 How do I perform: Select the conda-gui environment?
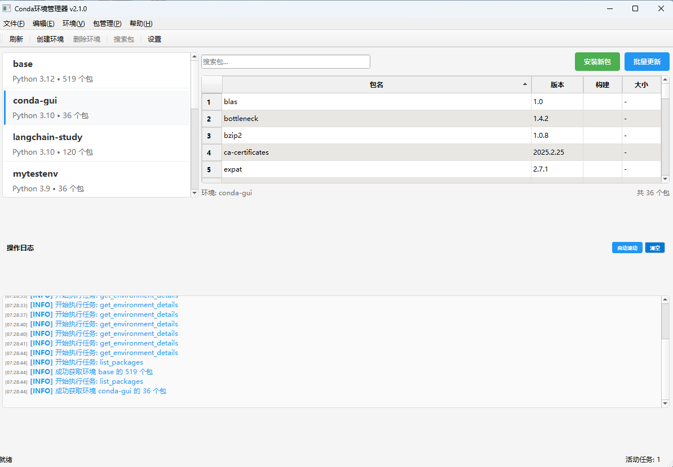[x=97, y=107]
